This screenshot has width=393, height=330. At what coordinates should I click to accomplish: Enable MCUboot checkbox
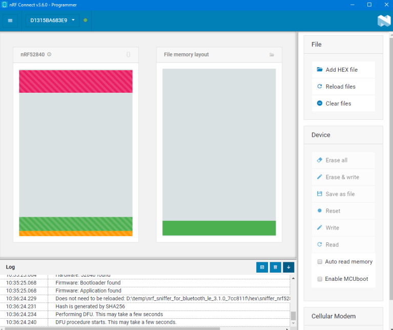click(x=320, y=279)
